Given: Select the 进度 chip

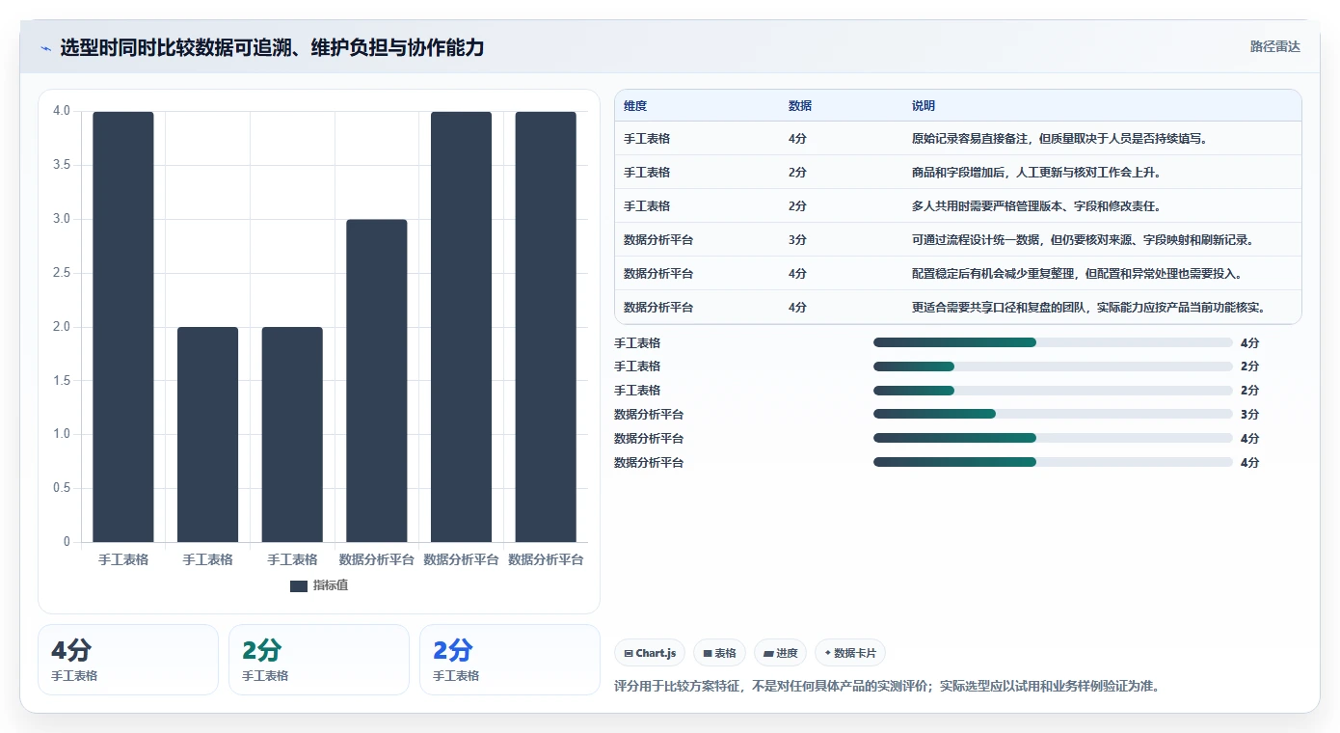Looking at the screenshot, I should pyautogui.click(x=780, y=653).
